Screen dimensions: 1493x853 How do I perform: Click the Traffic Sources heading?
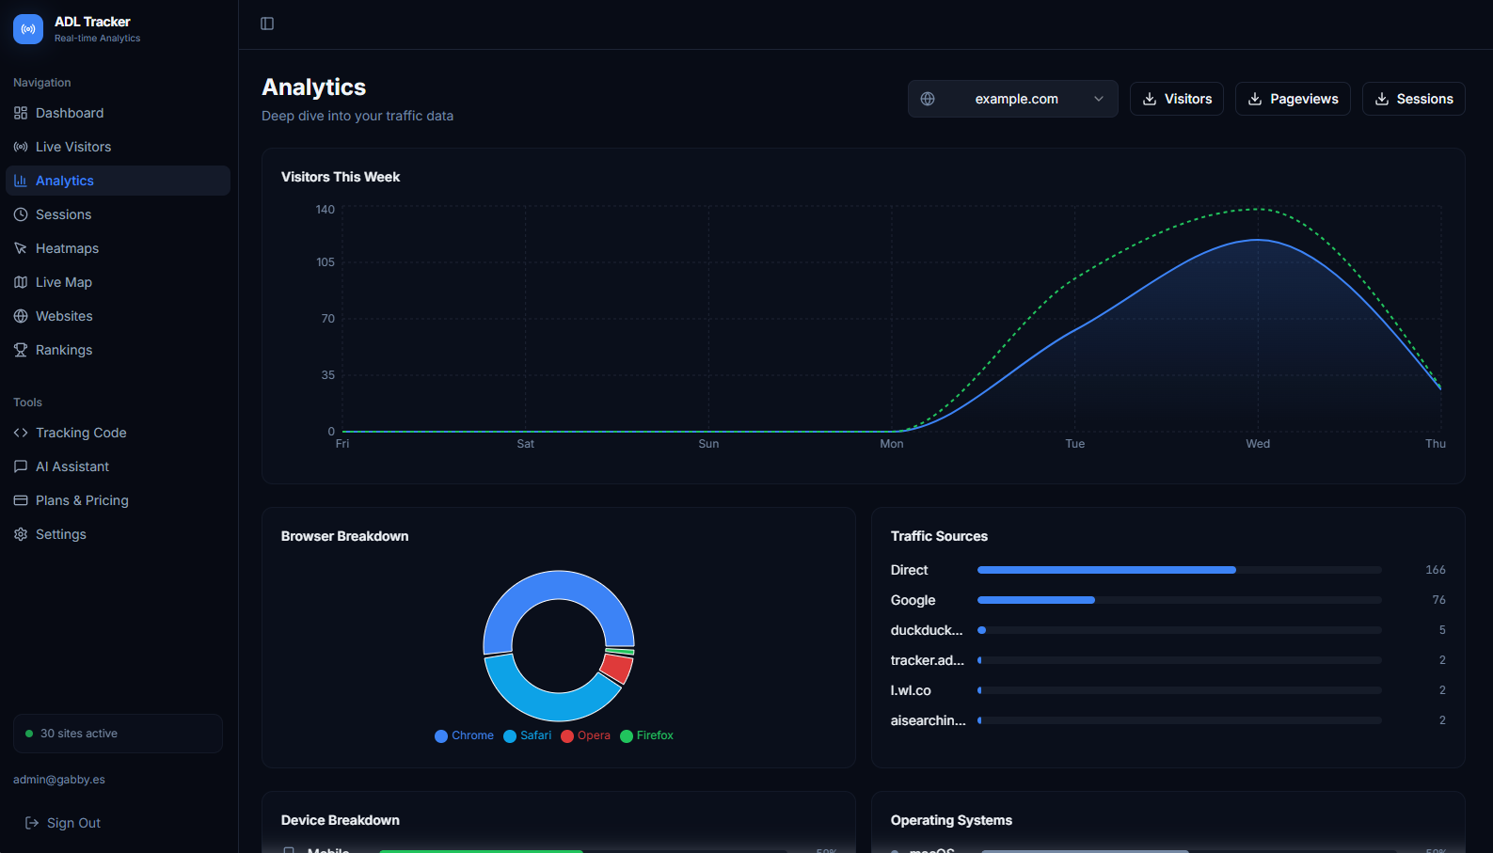[x=939, y=536]
